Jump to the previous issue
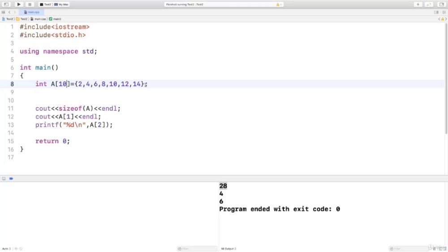The height and width of the screenshot is (252, 448). (439, 19)
